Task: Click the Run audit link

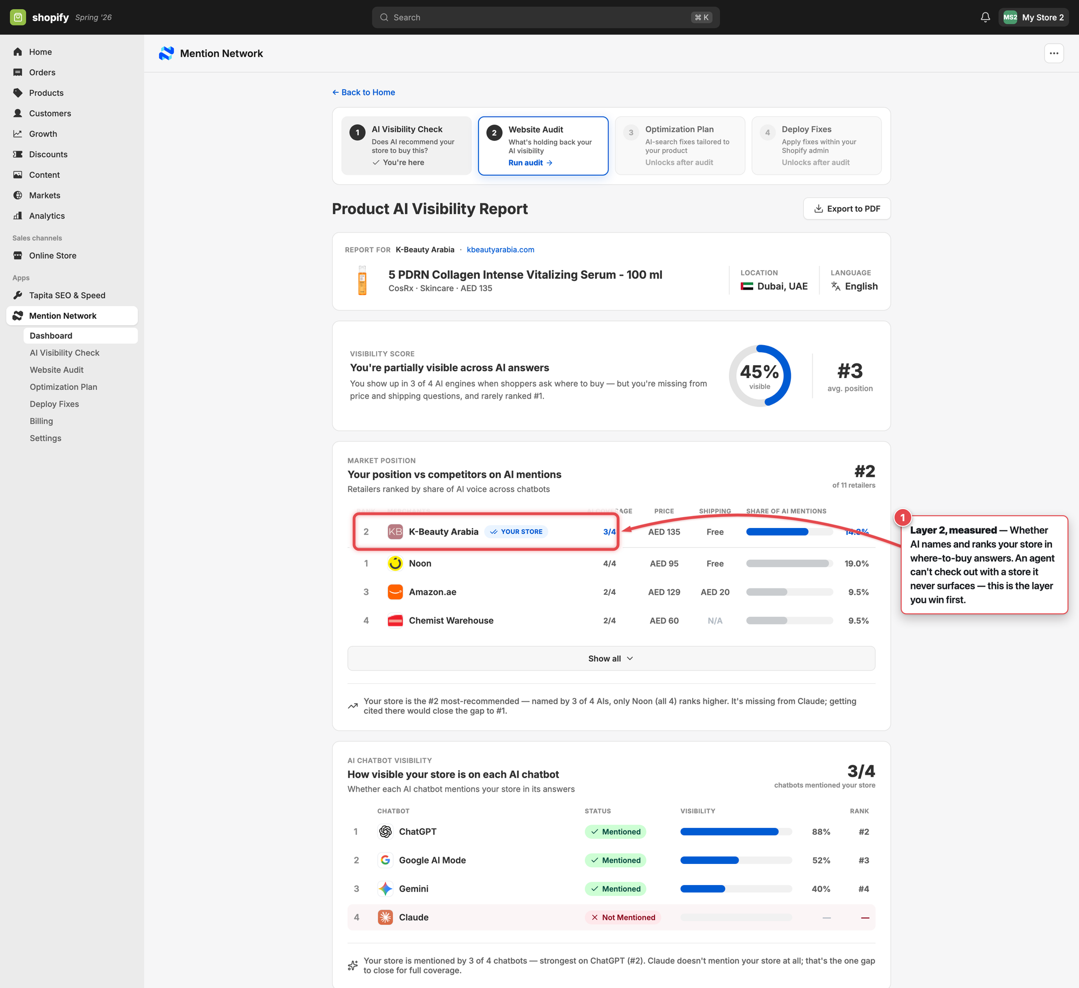Action: click(530, 163)
